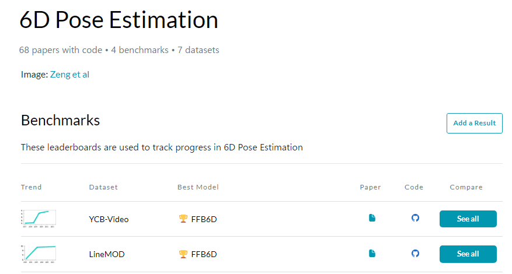The height and width of the screenshot is (274, 512).
Task: Open the YCB-Video dataset link
Action: (x=109, y=219)
